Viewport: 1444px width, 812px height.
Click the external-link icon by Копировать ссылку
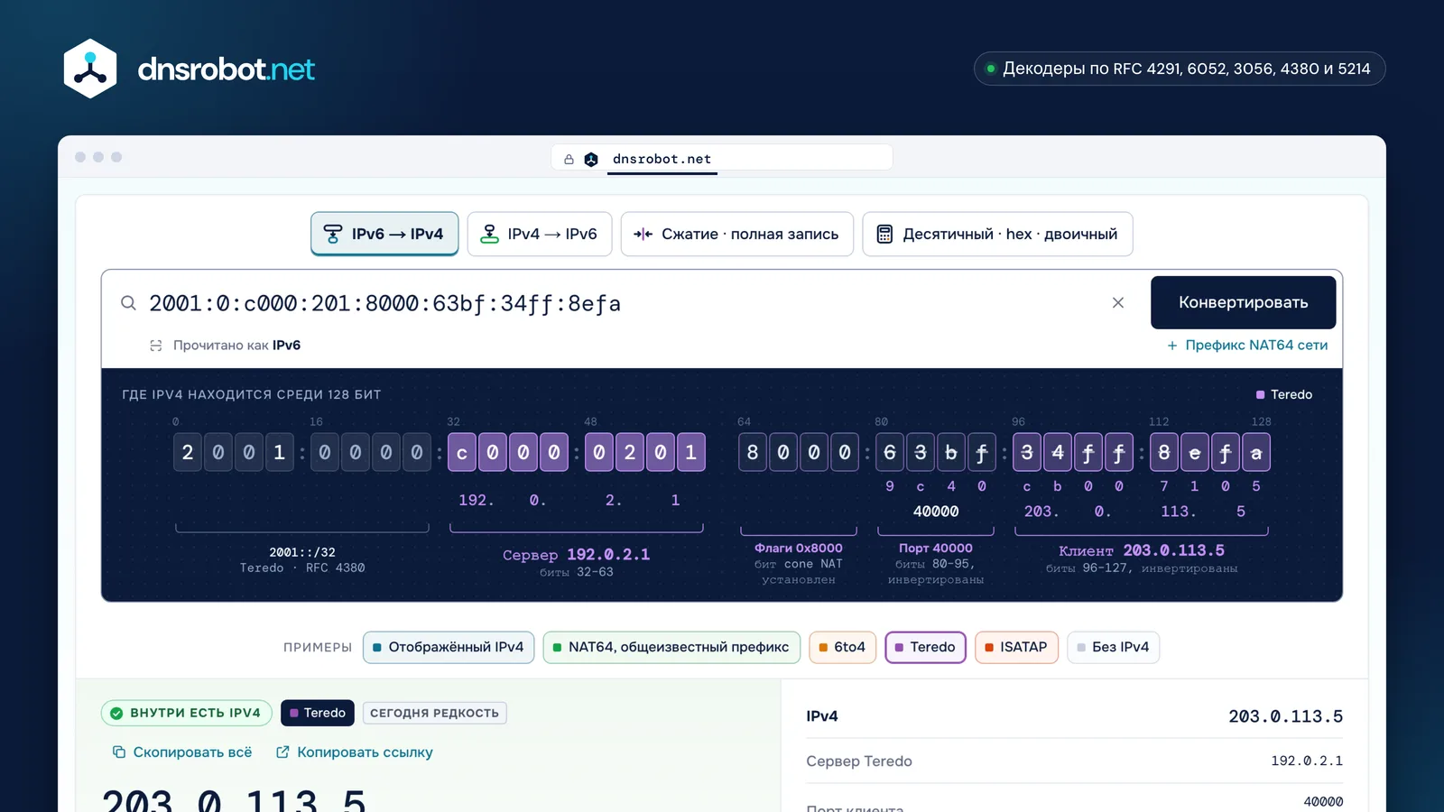click(282, 752)
